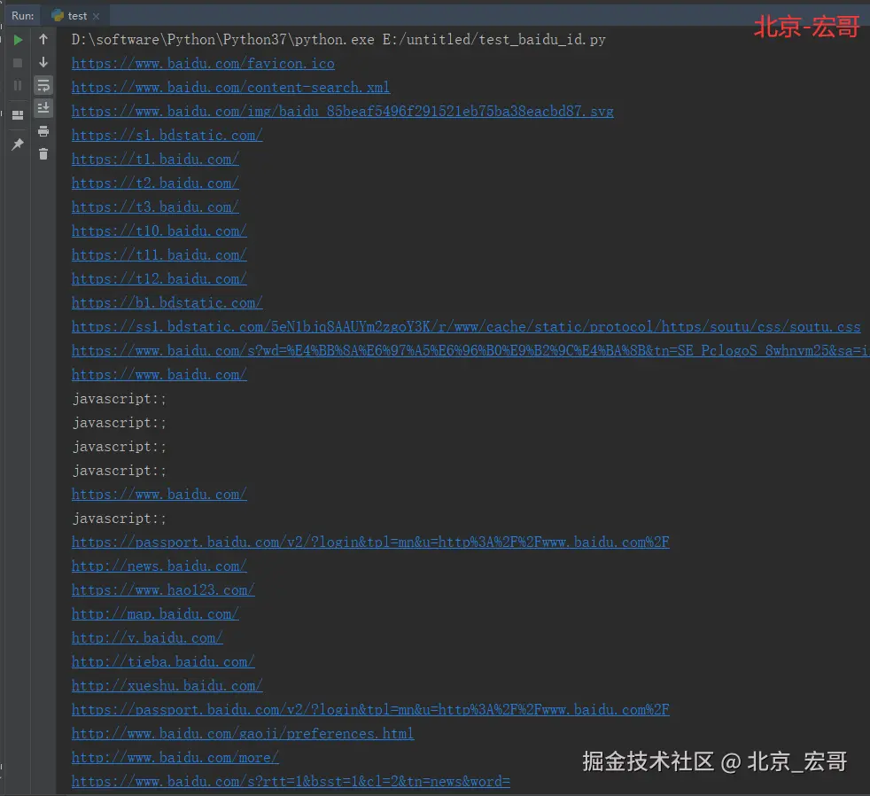This screenshot has width=870, height=796.
Task: Open the https://t3.baidu.com/ link
Action: [155, 207]
